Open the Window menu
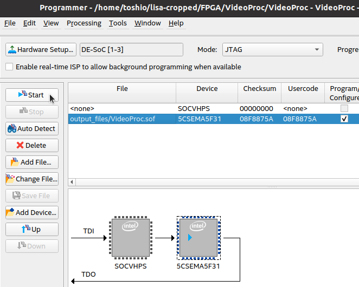Image resolution: width=359 pixels, height=287 pixels. (x=148, y=23)
